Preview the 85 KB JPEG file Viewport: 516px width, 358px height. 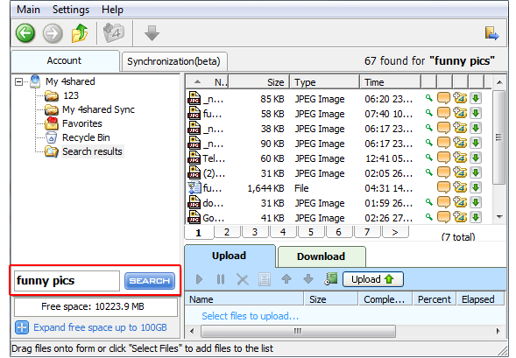pos(428,98)
